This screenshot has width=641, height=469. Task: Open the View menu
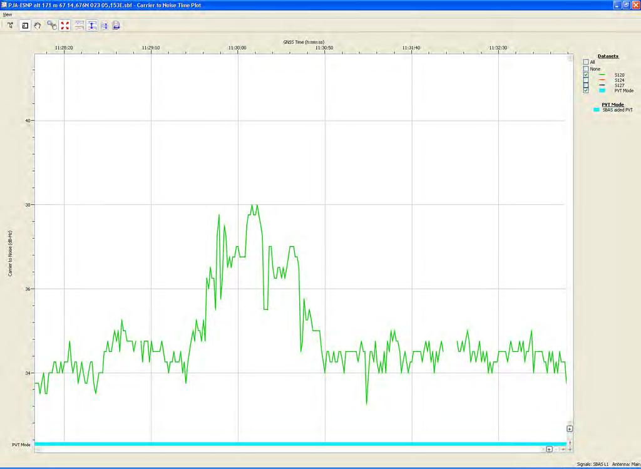[x=8, y=14]
